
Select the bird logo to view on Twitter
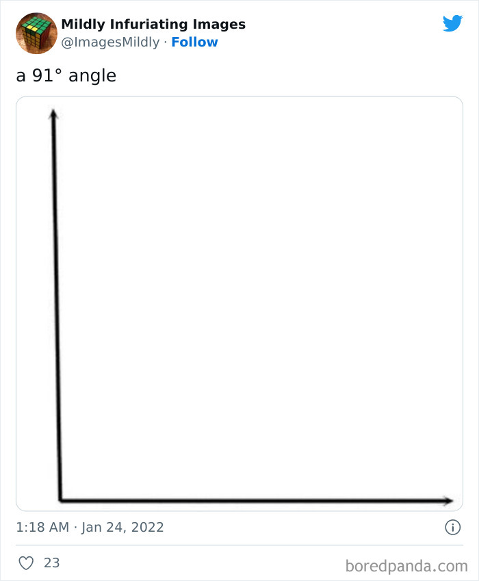point(453,22)
